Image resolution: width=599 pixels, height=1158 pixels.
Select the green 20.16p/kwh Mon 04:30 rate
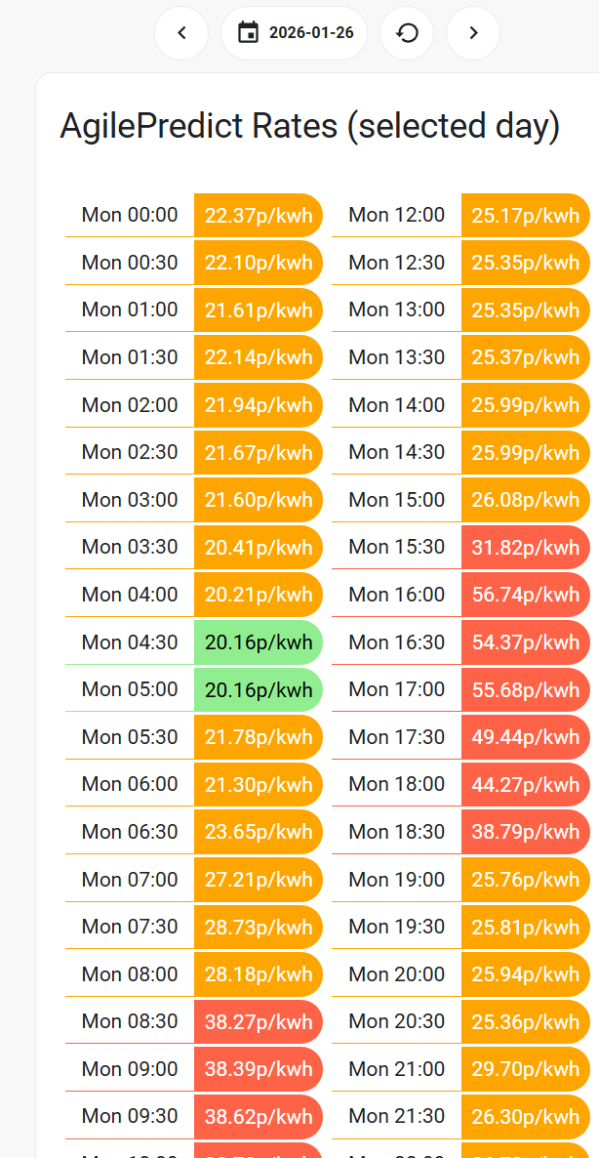(259, 642)
